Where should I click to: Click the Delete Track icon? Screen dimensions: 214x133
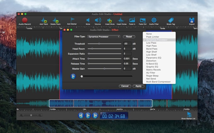pos(55,20)
